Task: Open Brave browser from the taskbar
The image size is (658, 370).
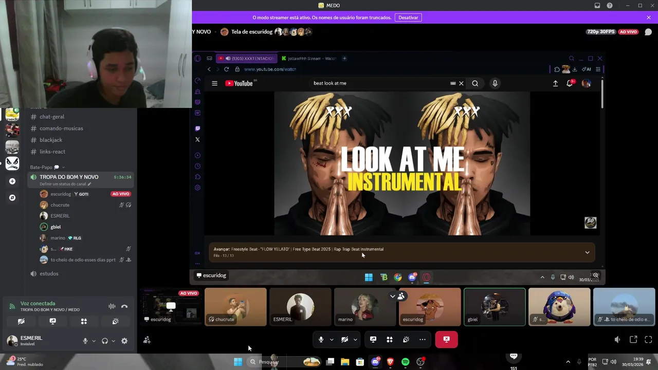Action: point(390,362)
